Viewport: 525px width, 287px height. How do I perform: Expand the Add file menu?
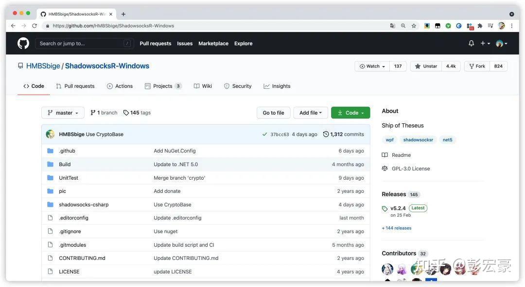[x=311, y=113]
